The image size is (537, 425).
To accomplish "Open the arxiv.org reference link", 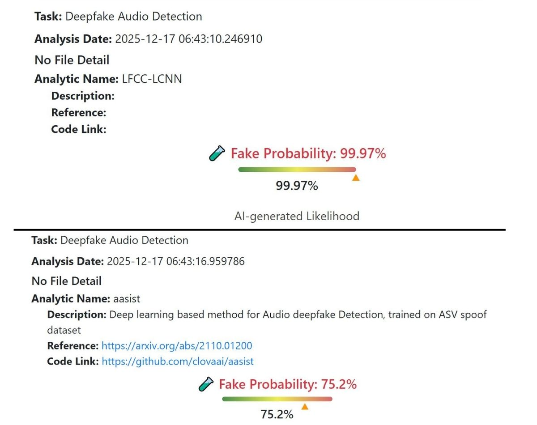I will [177, 346].
